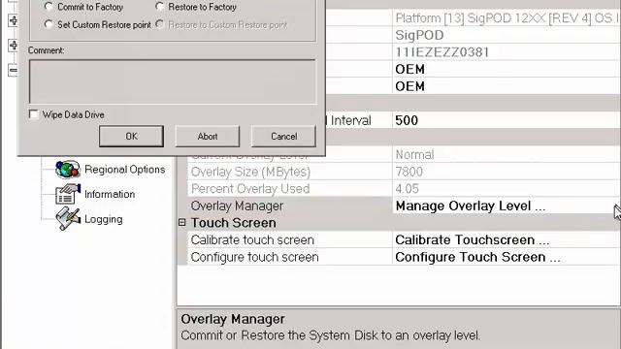This screenshot has width=621, height=349.
Task: Open Manage Overlay Level ... action
Action: [470, 206]
